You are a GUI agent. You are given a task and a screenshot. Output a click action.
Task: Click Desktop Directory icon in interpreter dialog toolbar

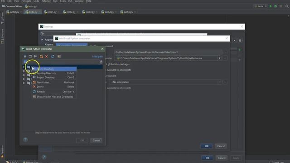[30, 56]
